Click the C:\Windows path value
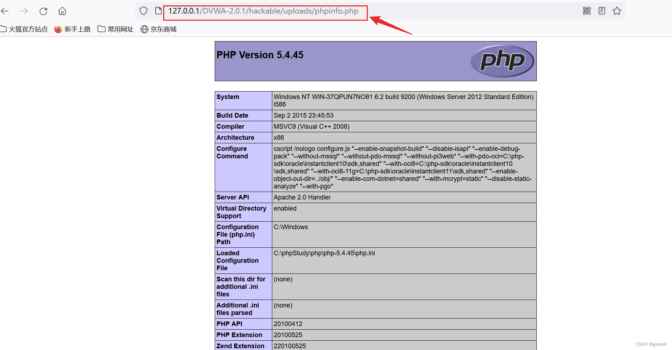672x350 pixels. pyautogui.click(x=291, y=227)
